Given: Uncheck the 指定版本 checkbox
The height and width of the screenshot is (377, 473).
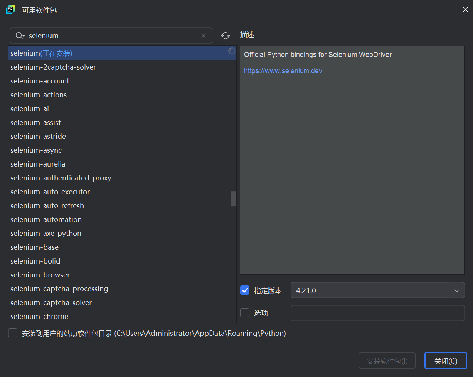Looking at the screenshot, I should coord(245,290).
